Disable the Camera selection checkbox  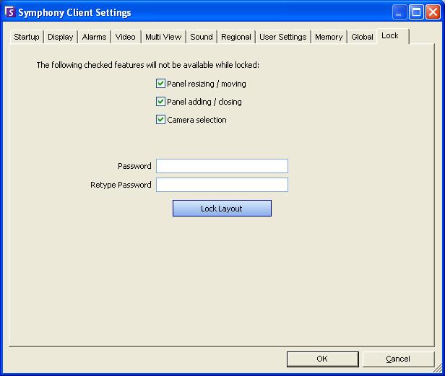point(160,120)
